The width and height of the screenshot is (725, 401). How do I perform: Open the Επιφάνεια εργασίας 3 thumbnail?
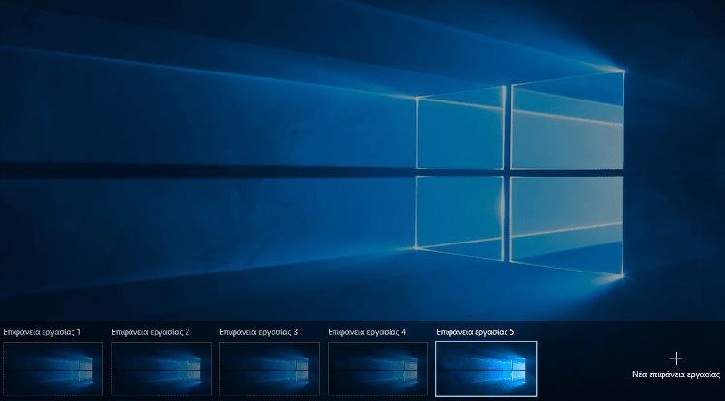269,368
